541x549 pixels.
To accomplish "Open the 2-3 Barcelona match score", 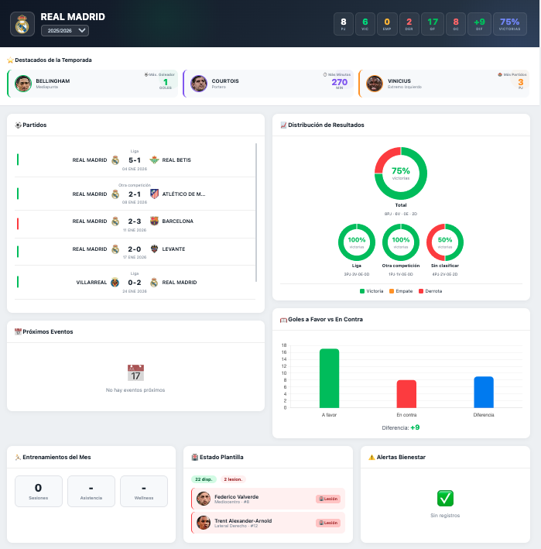I will click(x=135, y=221).
